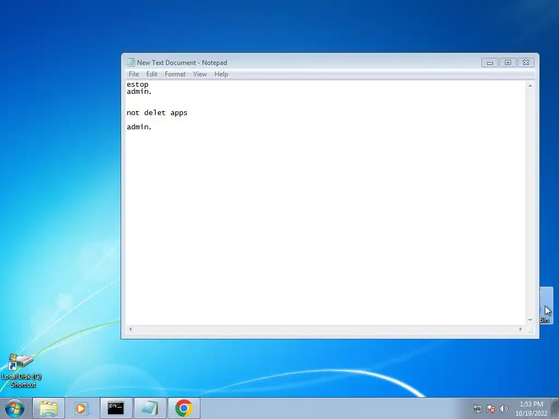Click the volume speaker tray icon
Viewport: 559px width, 419px height.
click(503, 409)
